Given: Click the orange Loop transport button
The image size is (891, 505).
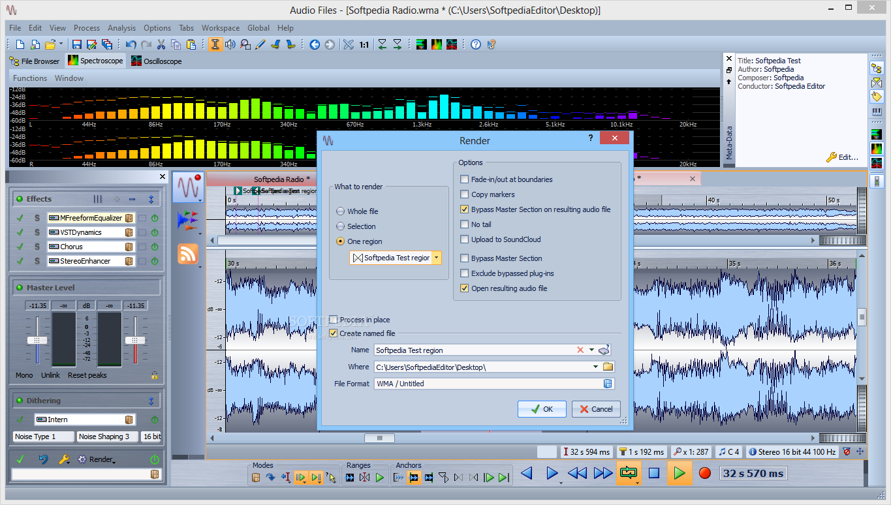Looking at the screenshot, I should [629, 473].
